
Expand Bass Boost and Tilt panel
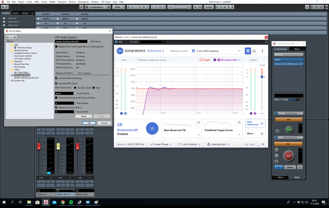point(199,134)
